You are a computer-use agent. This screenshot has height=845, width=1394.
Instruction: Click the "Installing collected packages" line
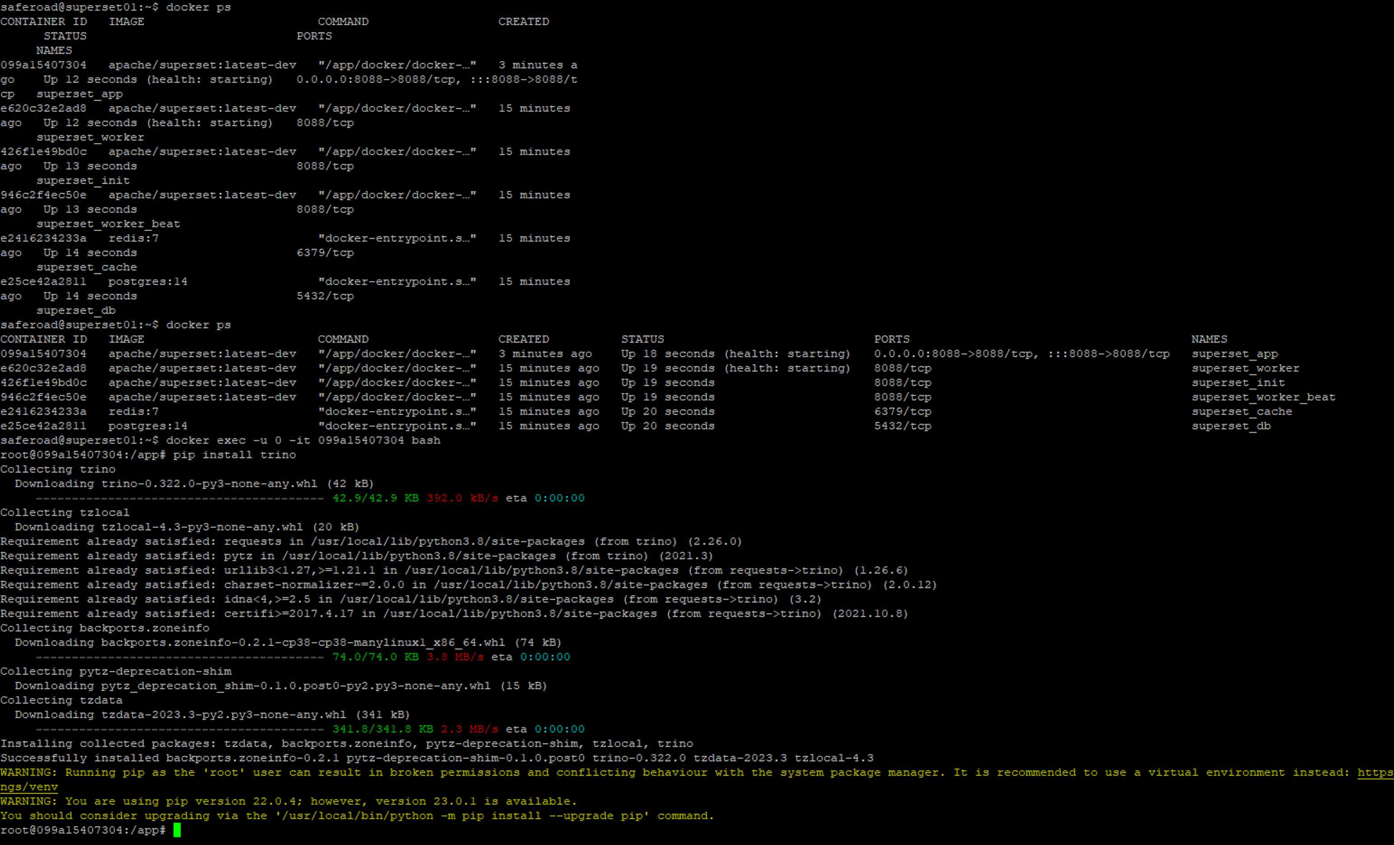tap(346, 744)
